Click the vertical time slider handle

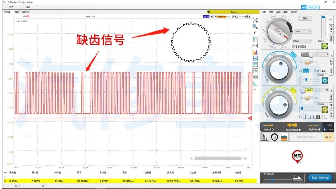click(x=324, y=17)
